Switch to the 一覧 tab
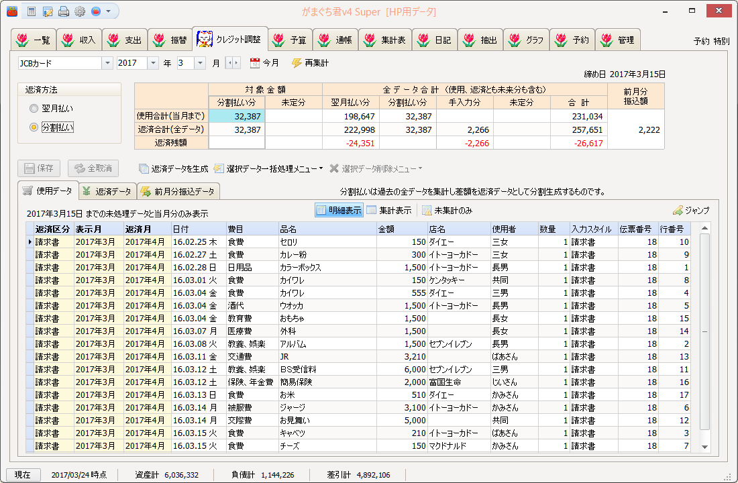The height and width of the screenshot is (483, 738). [34, 40]
